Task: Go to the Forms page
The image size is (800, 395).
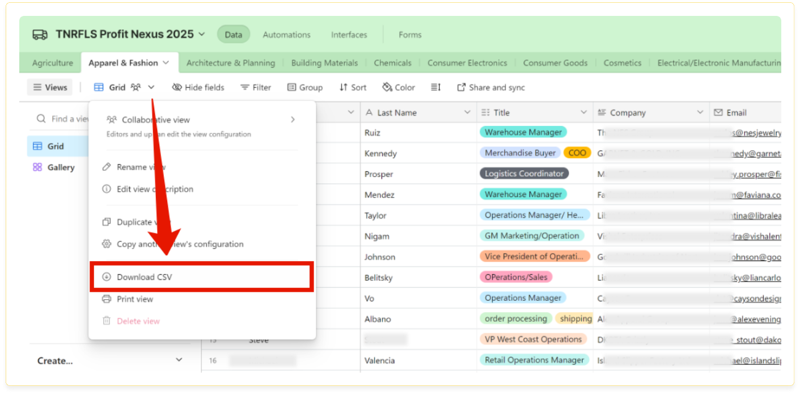Action: pyautogui.click(x=410, y=35)
